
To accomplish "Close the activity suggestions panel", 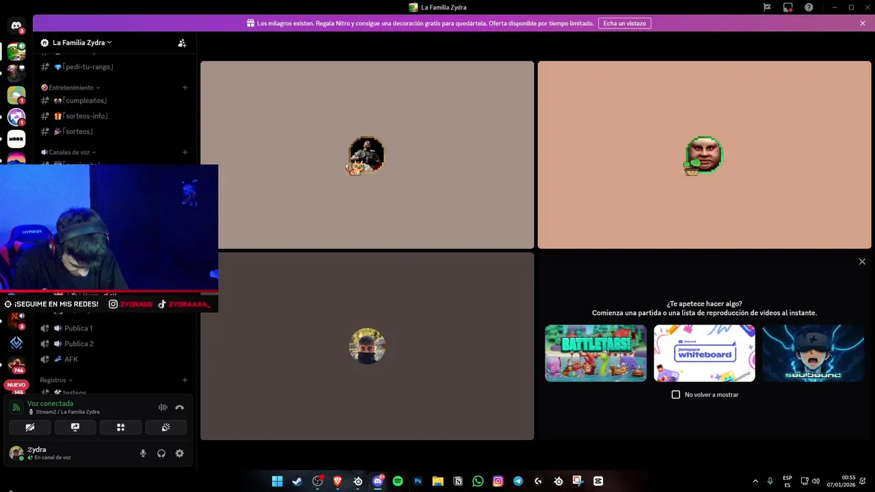I will [x=862, y=262].
